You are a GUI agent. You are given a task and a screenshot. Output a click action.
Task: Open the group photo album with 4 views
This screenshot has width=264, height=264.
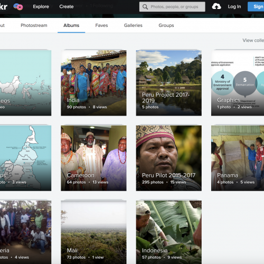tap(25, 232)
